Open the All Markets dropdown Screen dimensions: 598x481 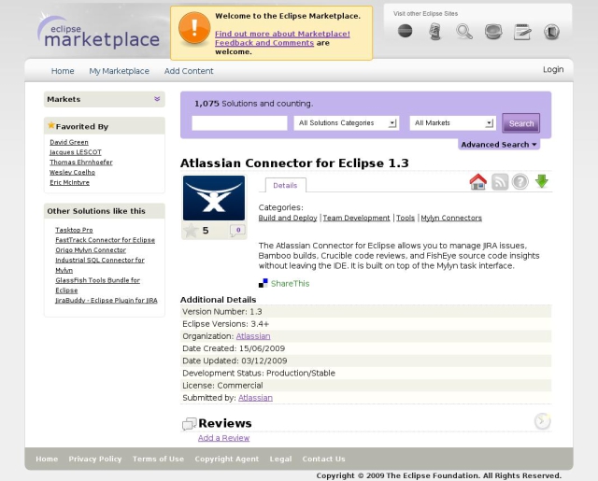452,123
